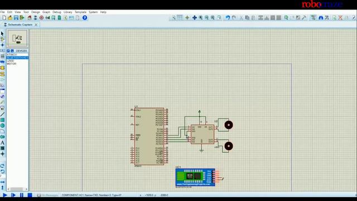Click the Zoom Out magnifier icon
The height and width of the screenshot is (201, 357).
pos(207,17)
